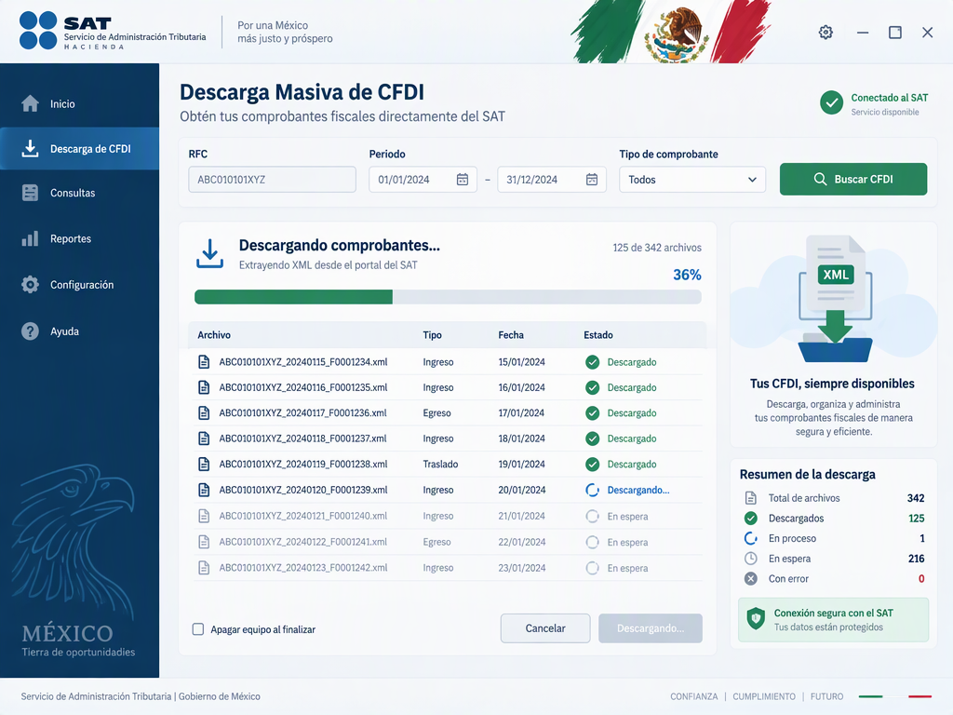
Task: Click the start date 01/01/2024 field
Action: click(x=423, y=180)
